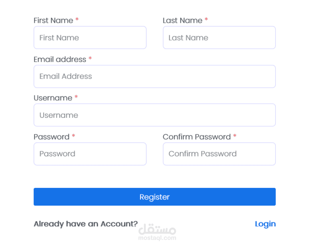Focus the Last Name text box

coord(219,37)
